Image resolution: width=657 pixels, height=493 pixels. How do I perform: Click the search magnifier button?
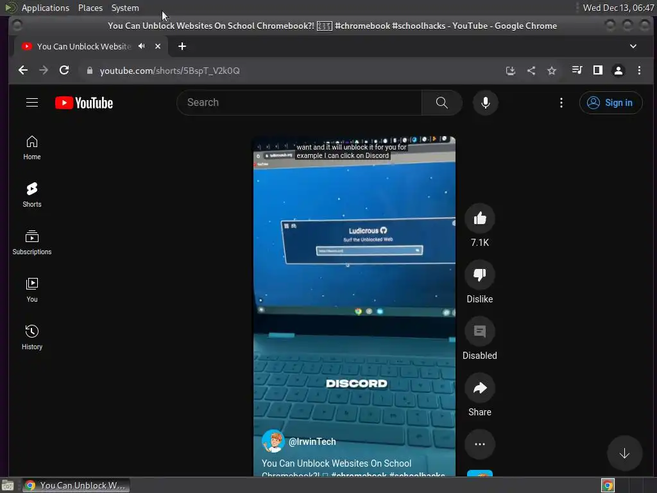click(x=441, y=103)
